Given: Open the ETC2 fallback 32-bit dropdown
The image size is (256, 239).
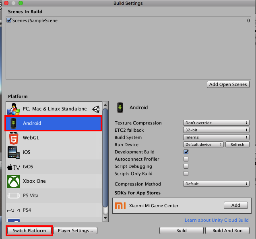Looking at the screenshot, I should [x=216, y=130].
